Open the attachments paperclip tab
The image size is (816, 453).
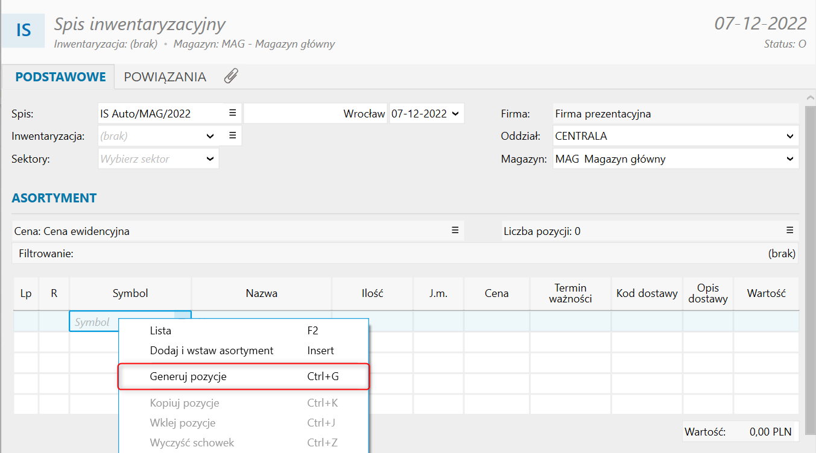231,77
